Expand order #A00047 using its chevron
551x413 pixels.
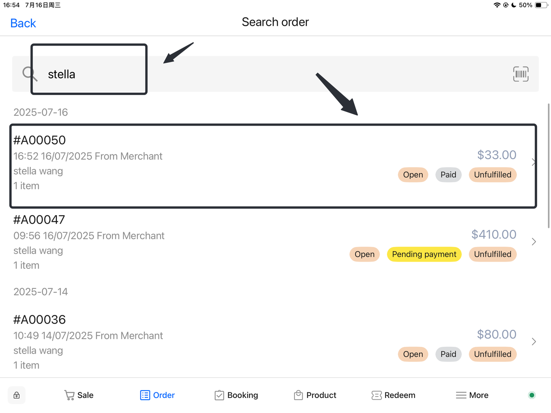tap(534, 242)
